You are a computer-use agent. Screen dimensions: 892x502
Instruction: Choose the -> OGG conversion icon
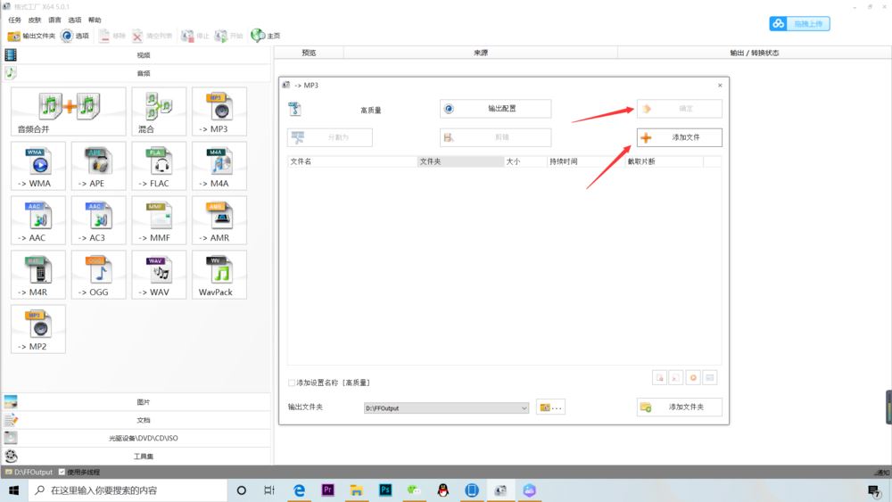[x=98, y=275]
